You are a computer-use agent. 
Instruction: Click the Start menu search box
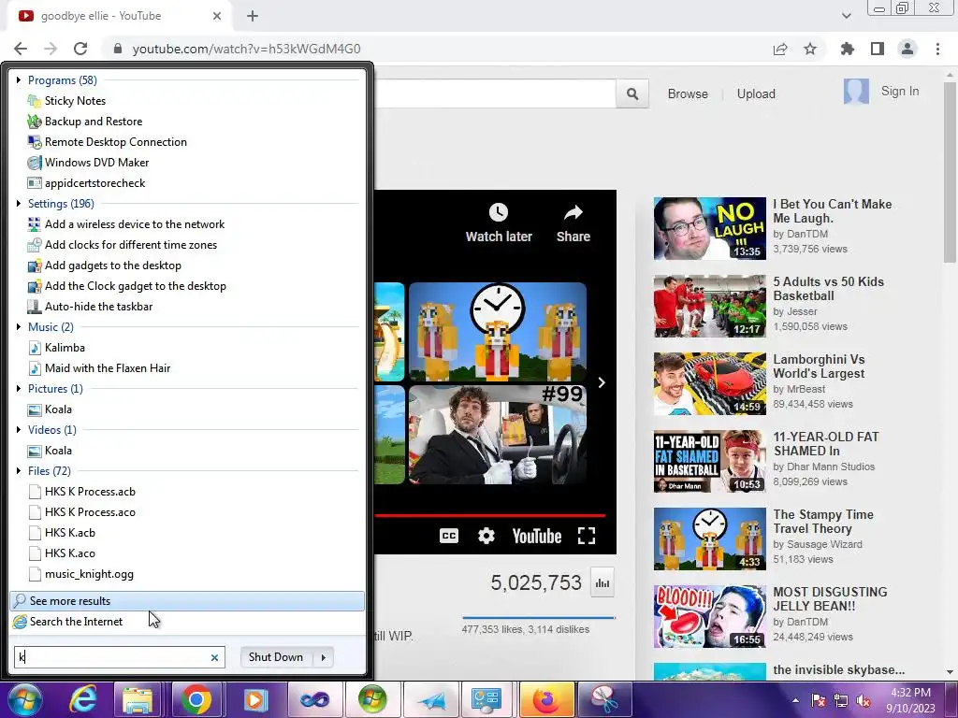point(120,657)
